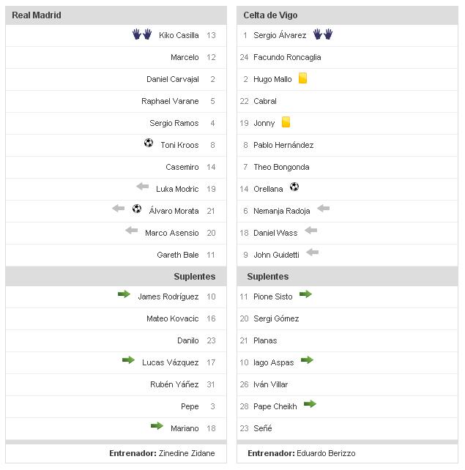Viewport: 465px width, 470px height.
Task: Open Sergio Ramos player link
Action: pos(174,123)
